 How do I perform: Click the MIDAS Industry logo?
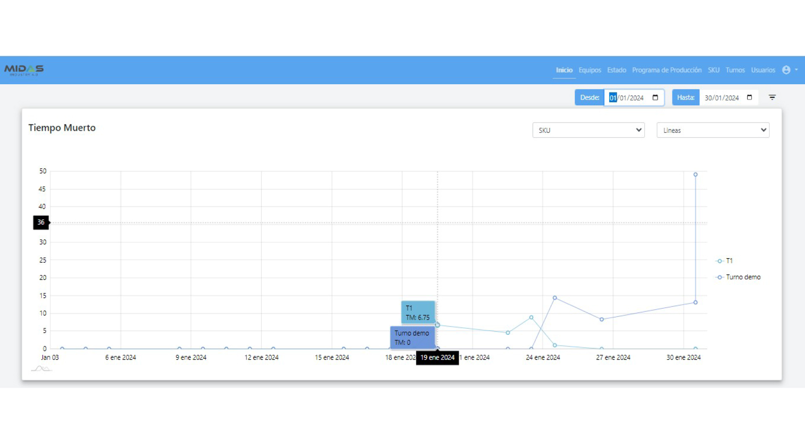coord(24,70)
